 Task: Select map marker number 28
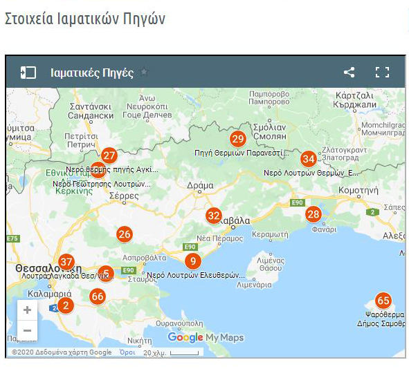pyautogui.click(x=313, y=214)
